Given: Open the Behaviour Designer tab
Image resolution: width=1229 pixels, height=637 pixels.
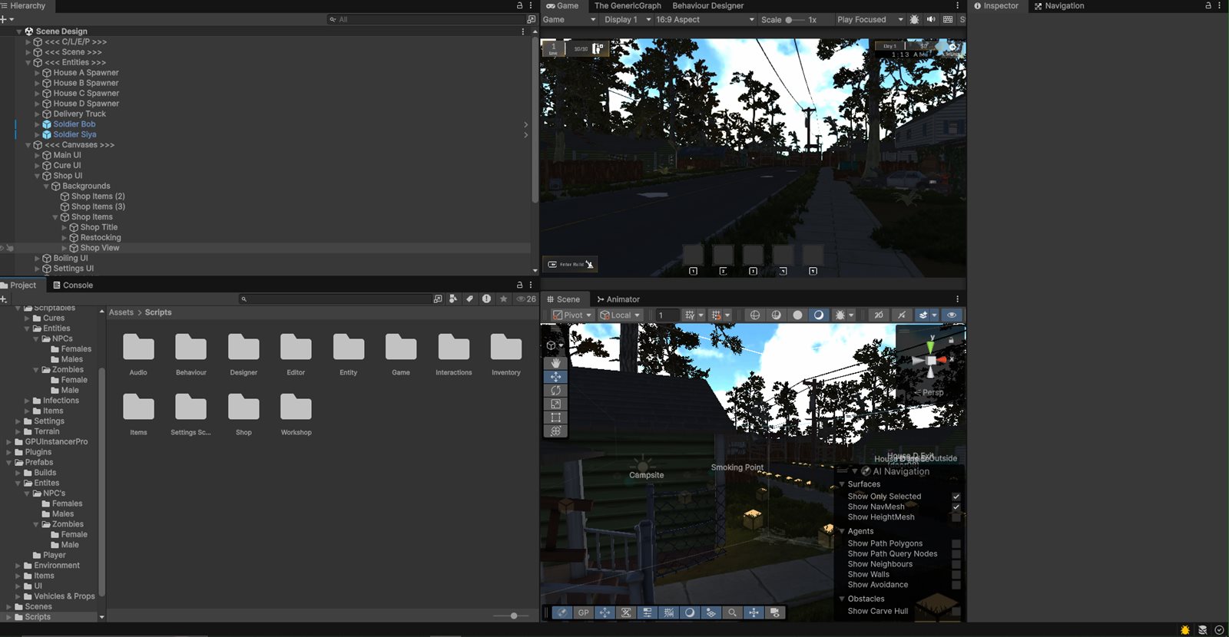Looking at the screenshot, I should 707,5.
